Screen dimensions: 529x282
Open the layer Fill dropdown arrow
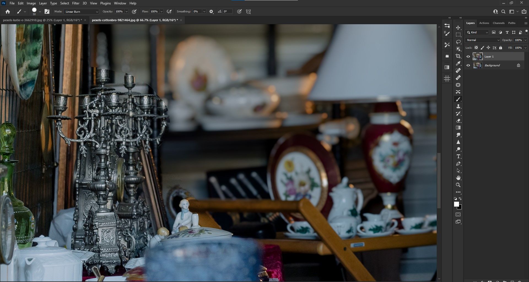[525, 48]
